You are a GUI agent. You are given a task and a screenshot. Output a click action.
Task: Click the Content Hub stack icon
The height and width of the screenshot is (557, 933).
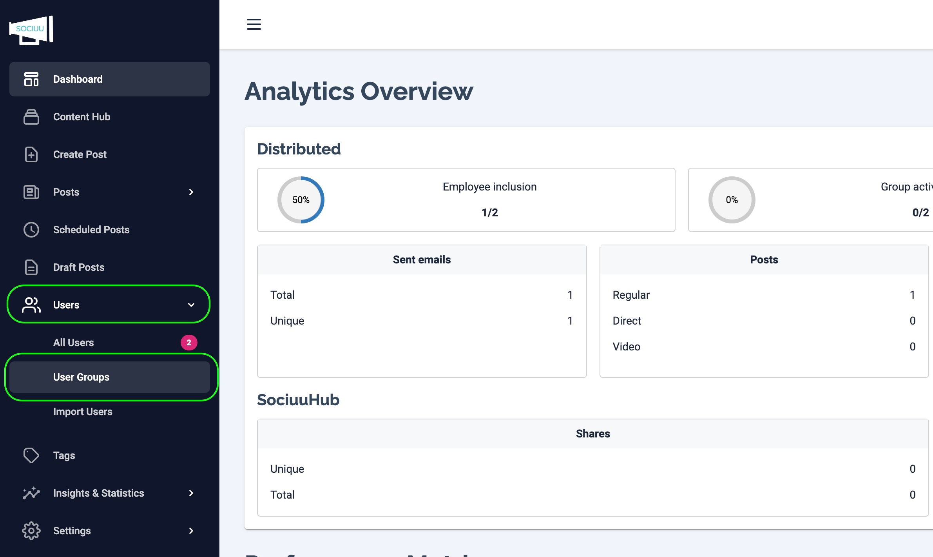click(31, 117)
